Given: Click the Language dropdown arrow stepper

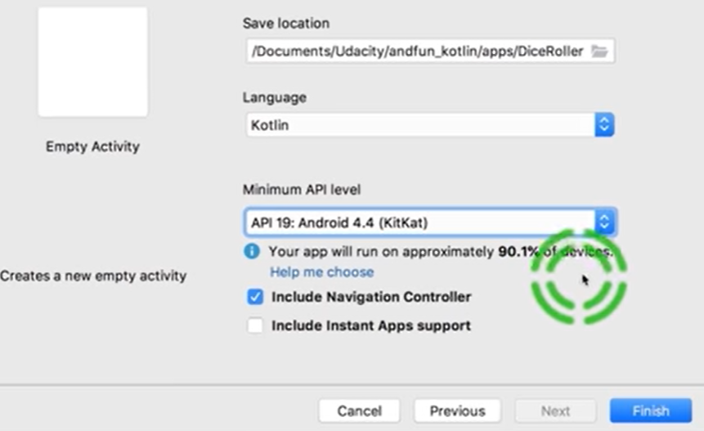Looking at the screenshot, I should point(604,125).
